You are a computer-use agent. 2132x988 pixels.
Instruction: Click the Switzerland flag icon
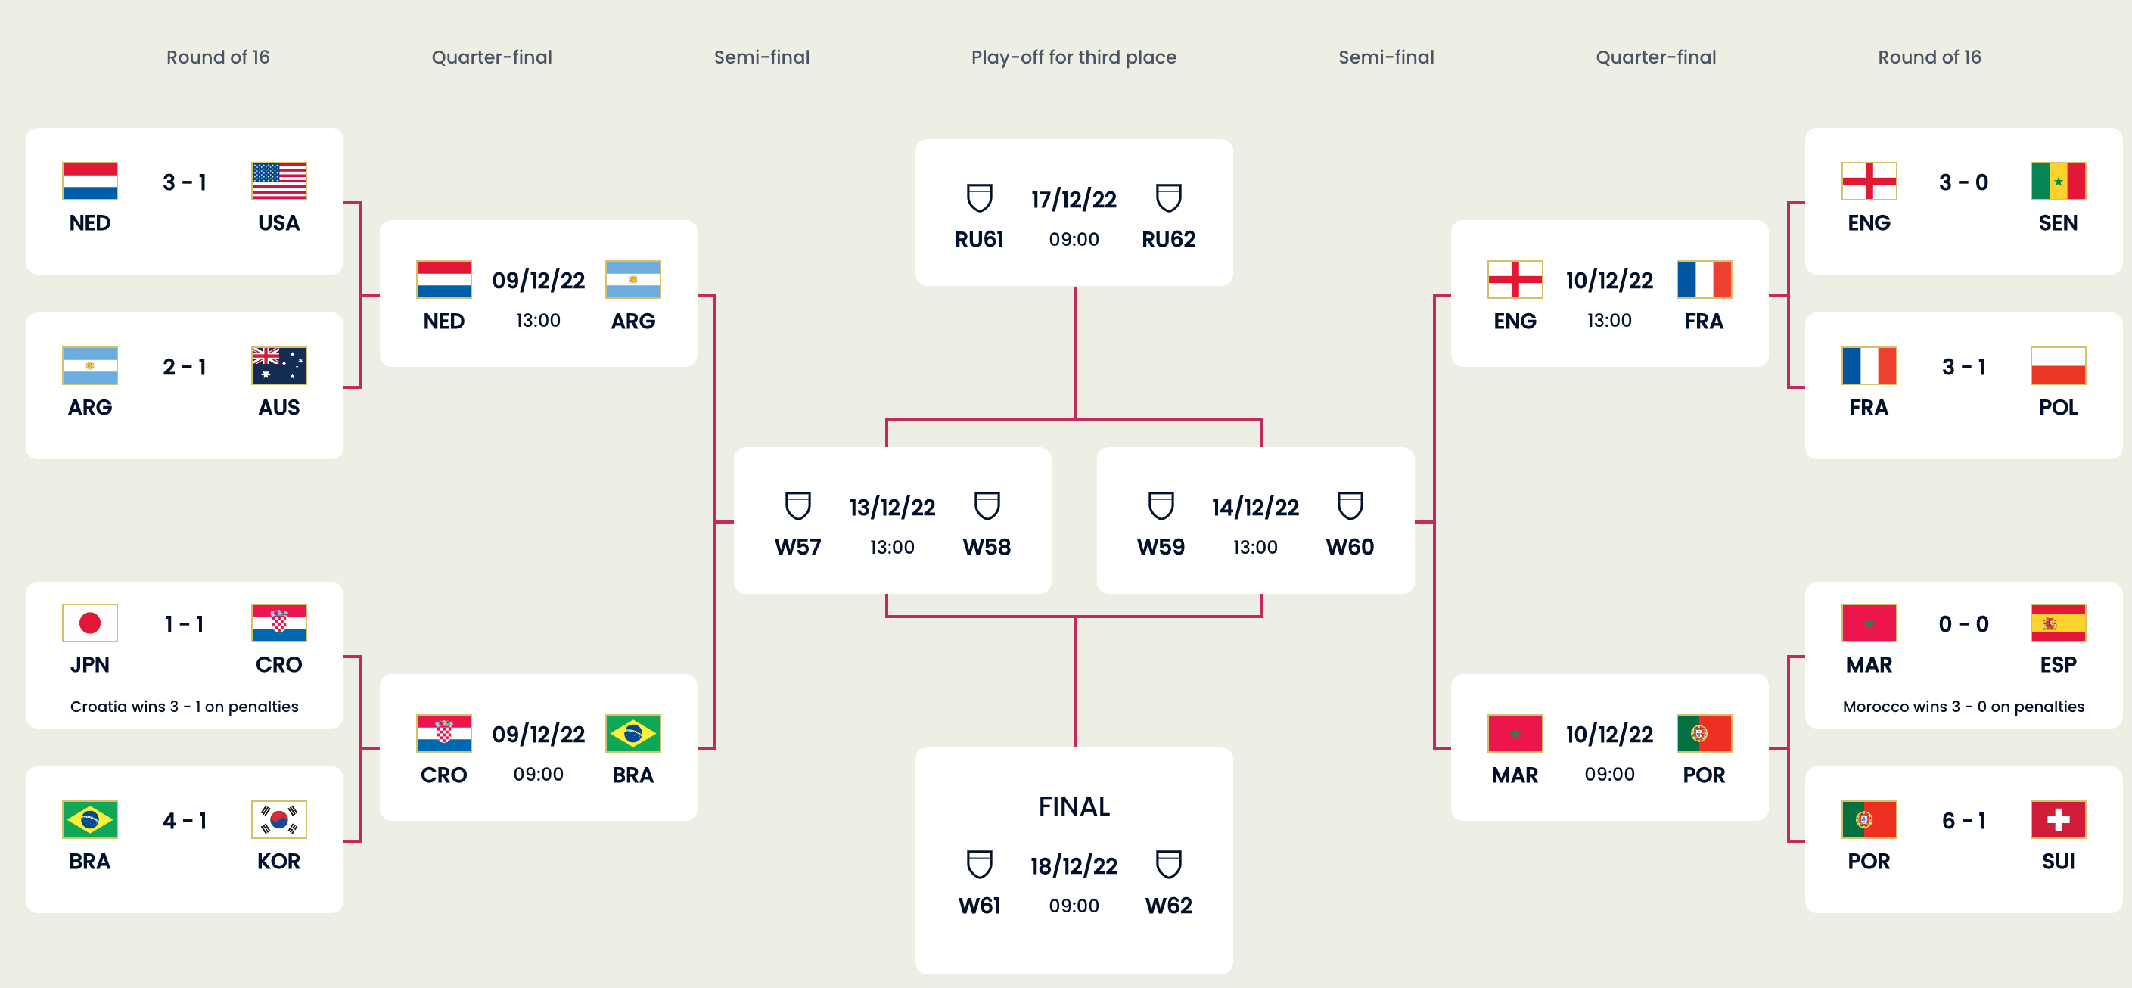[2058, 820]
